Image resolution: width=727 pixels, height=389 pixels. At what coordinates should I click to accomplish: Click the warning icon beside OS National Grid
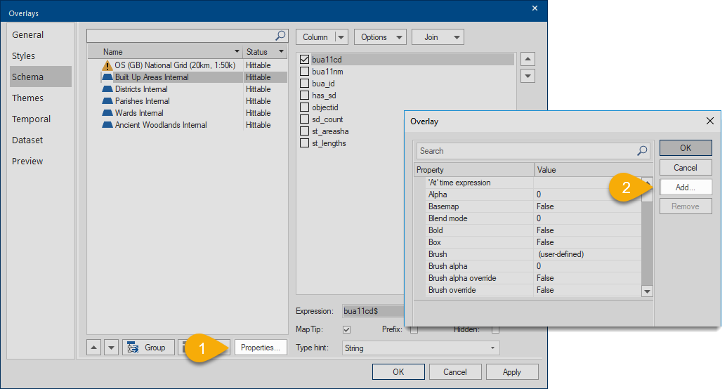(x=107, y=65)
